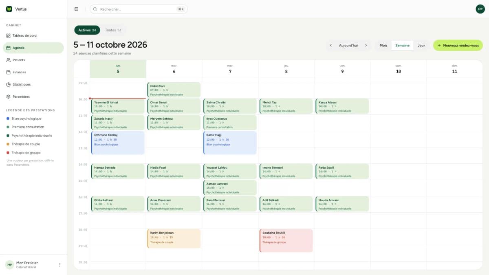Image resolution: width=489 pixels, height=275 pixels.
Task: Switch to Jour view
Action: coord(421,45)
